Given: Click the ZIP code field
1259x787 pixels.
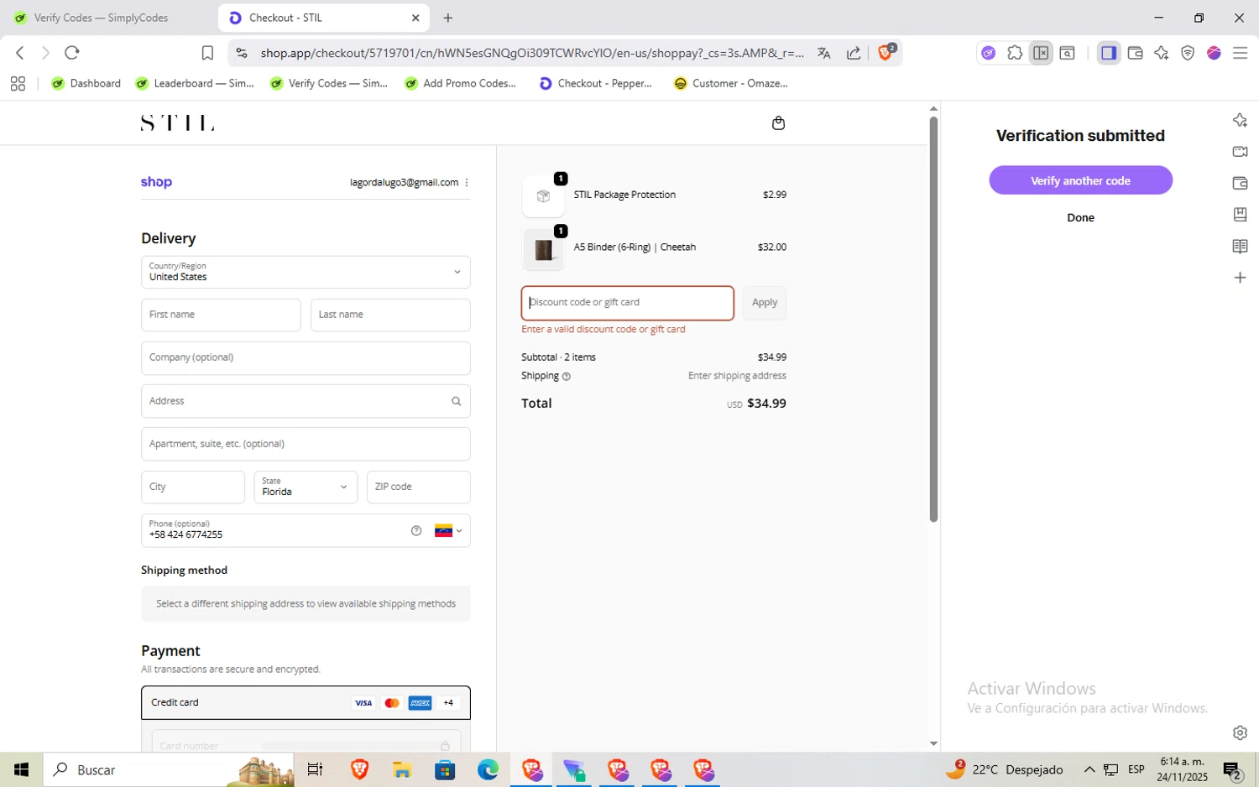Looking at the screenshot, I should [x=418, y=487].
